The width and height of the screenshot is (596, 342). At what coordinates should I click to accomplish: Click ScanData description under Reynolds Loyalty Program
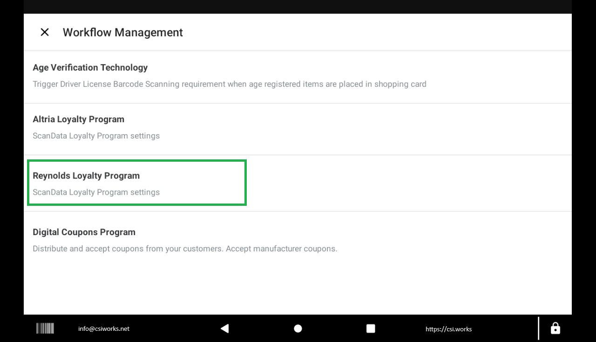click(96, 192)
